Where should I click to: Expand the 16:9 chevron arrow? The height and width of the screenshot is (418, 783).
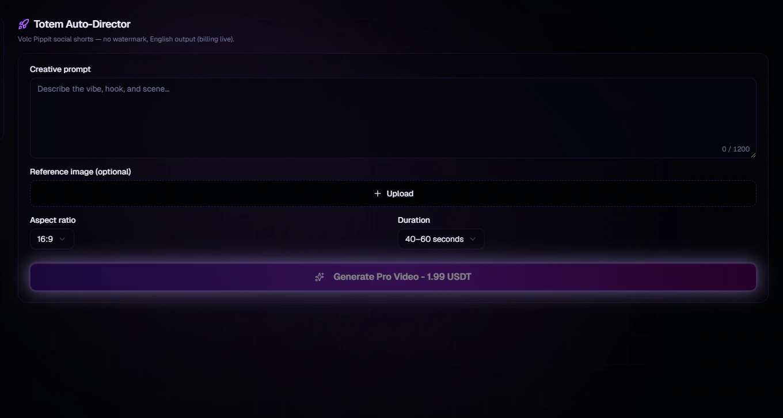pos(62,239)
